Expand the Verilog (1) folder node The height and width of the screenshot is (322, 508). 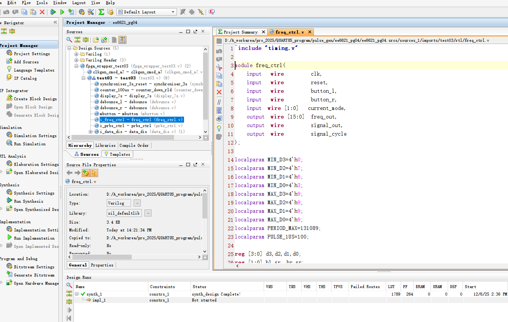pyautogui.click(x=77, y=54)
